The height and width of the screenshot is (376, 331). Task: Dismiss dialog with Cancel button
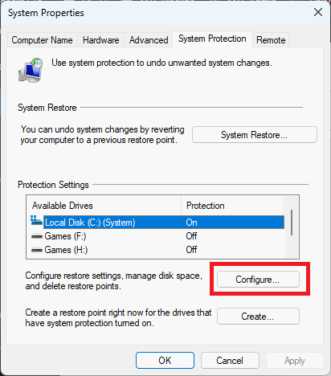tap(230, 361)
